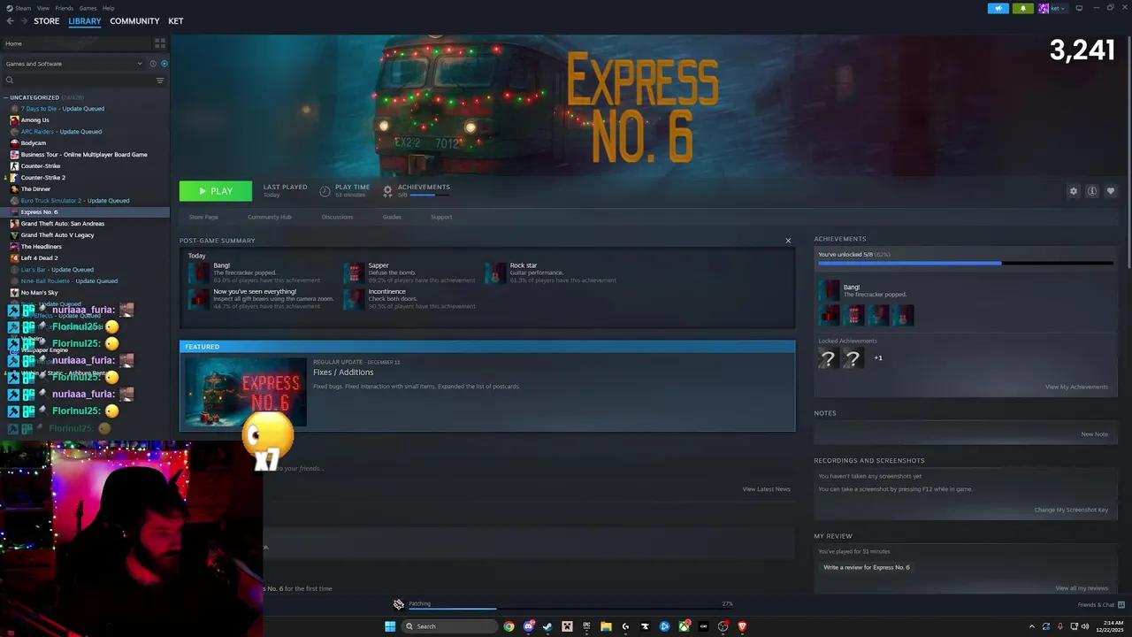
Task: Select Among Us in the library
Action: [35, 120]
